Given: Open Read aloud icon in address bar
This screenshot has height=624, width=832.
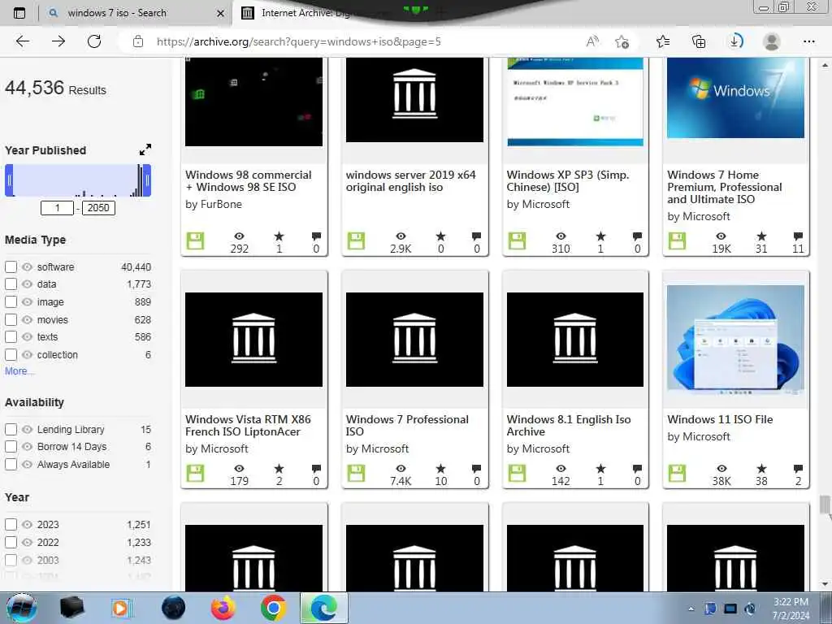Looking at the screenshot, I should (x=592, y=41).
